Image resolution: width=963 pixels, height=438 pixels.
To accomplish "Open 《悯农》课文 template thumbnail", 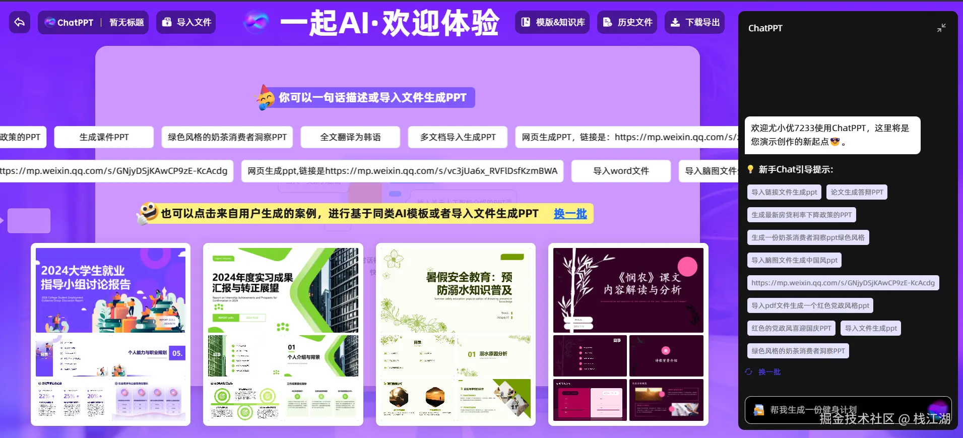I will (x=628, y=334).
